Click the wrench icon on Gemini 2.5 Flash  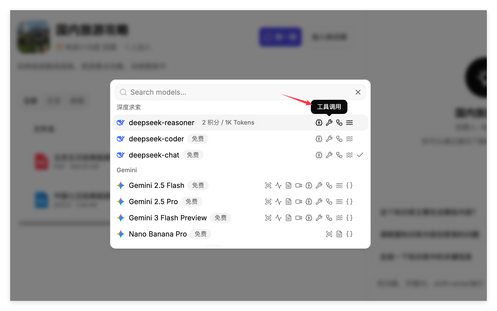(319, 185)
